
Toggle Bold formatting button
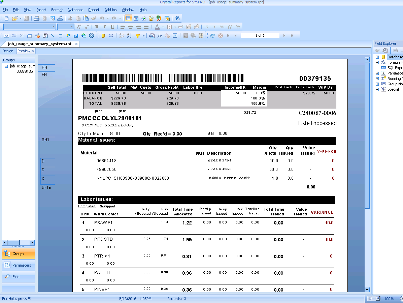tap(97, 27)
